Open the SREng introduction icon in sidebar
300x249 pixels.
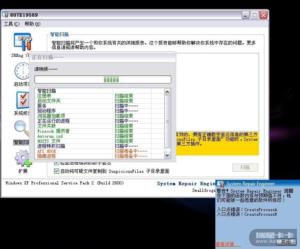click(22, 42)
